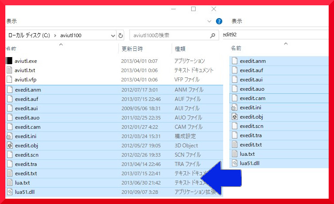Viewport: 334px width, 204px height.
Task: Click exedit.auo icon in aviutl100 window
Action: pyautogui.click(x=10, y=118)
